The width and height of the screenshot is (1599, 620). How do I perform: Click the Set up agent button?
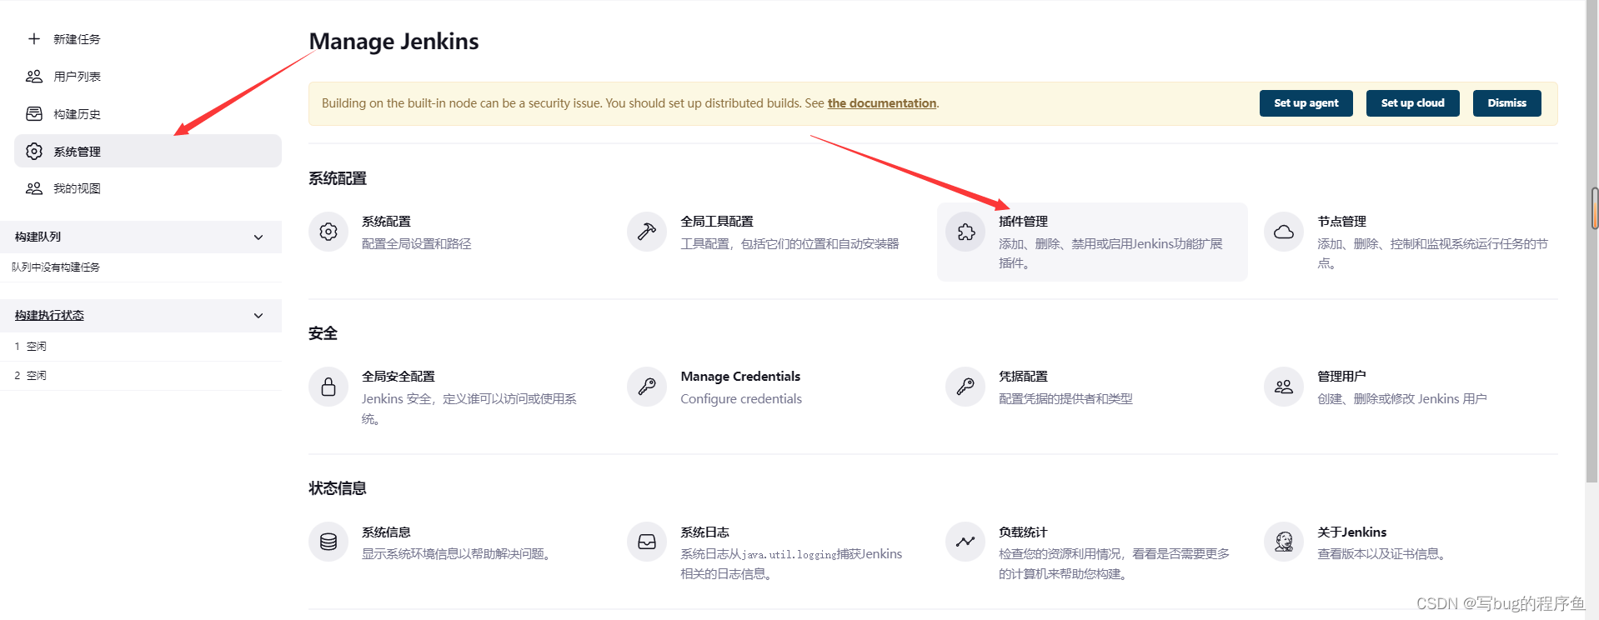[x=1306, y=103]
